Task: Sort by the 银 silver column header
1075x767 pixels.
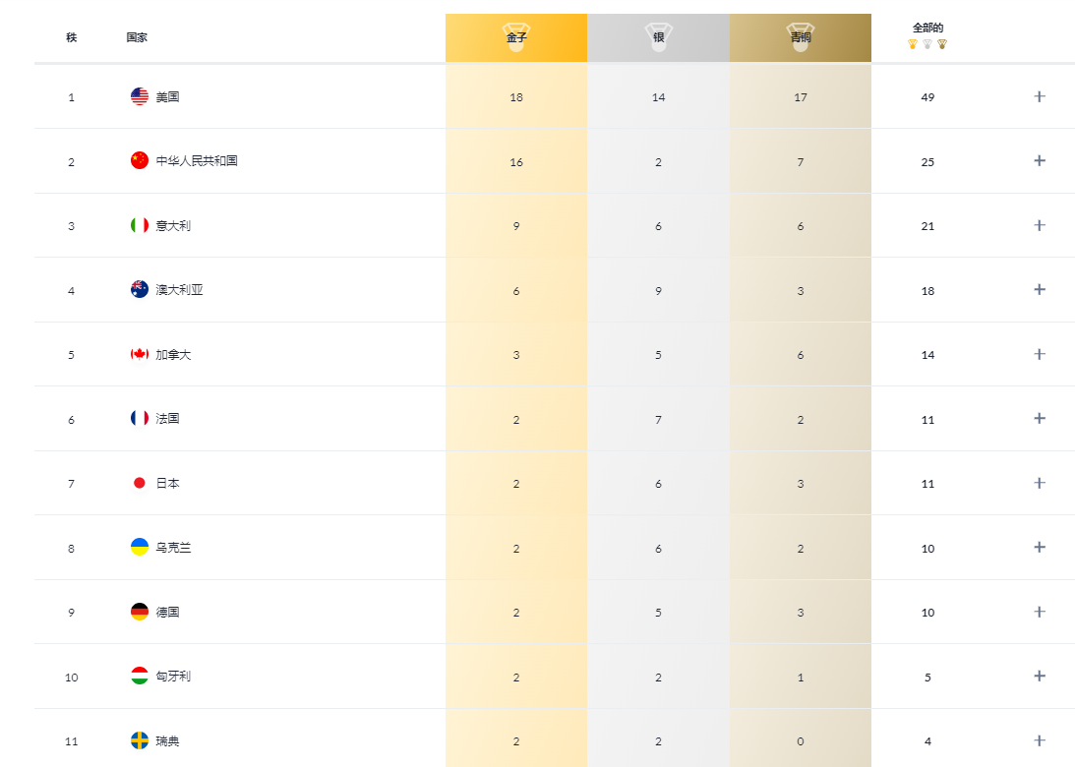Action: (x=658, y=37)
